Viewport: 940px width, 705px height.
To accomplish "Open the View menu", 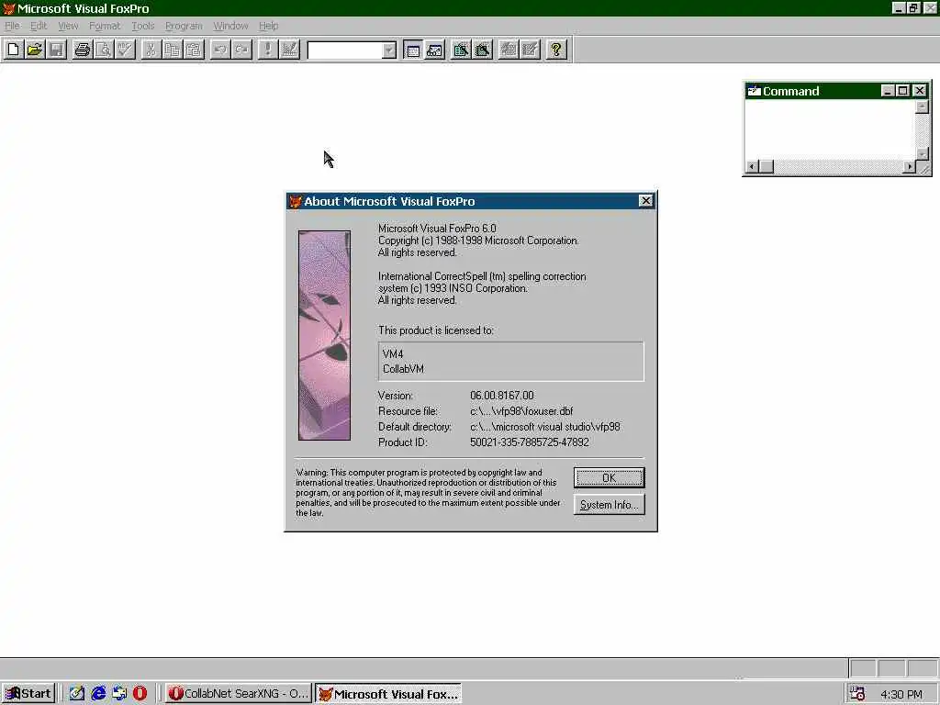I will (x=68, y=26).
